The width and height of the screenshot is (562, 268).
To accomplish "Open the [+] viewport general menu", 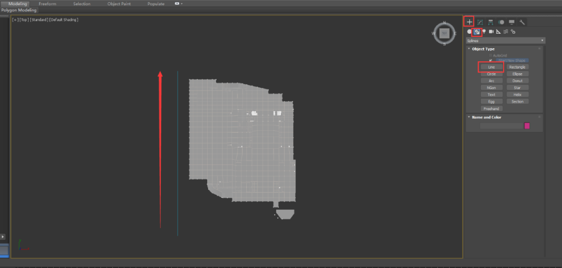I will [x=16, y=20].
